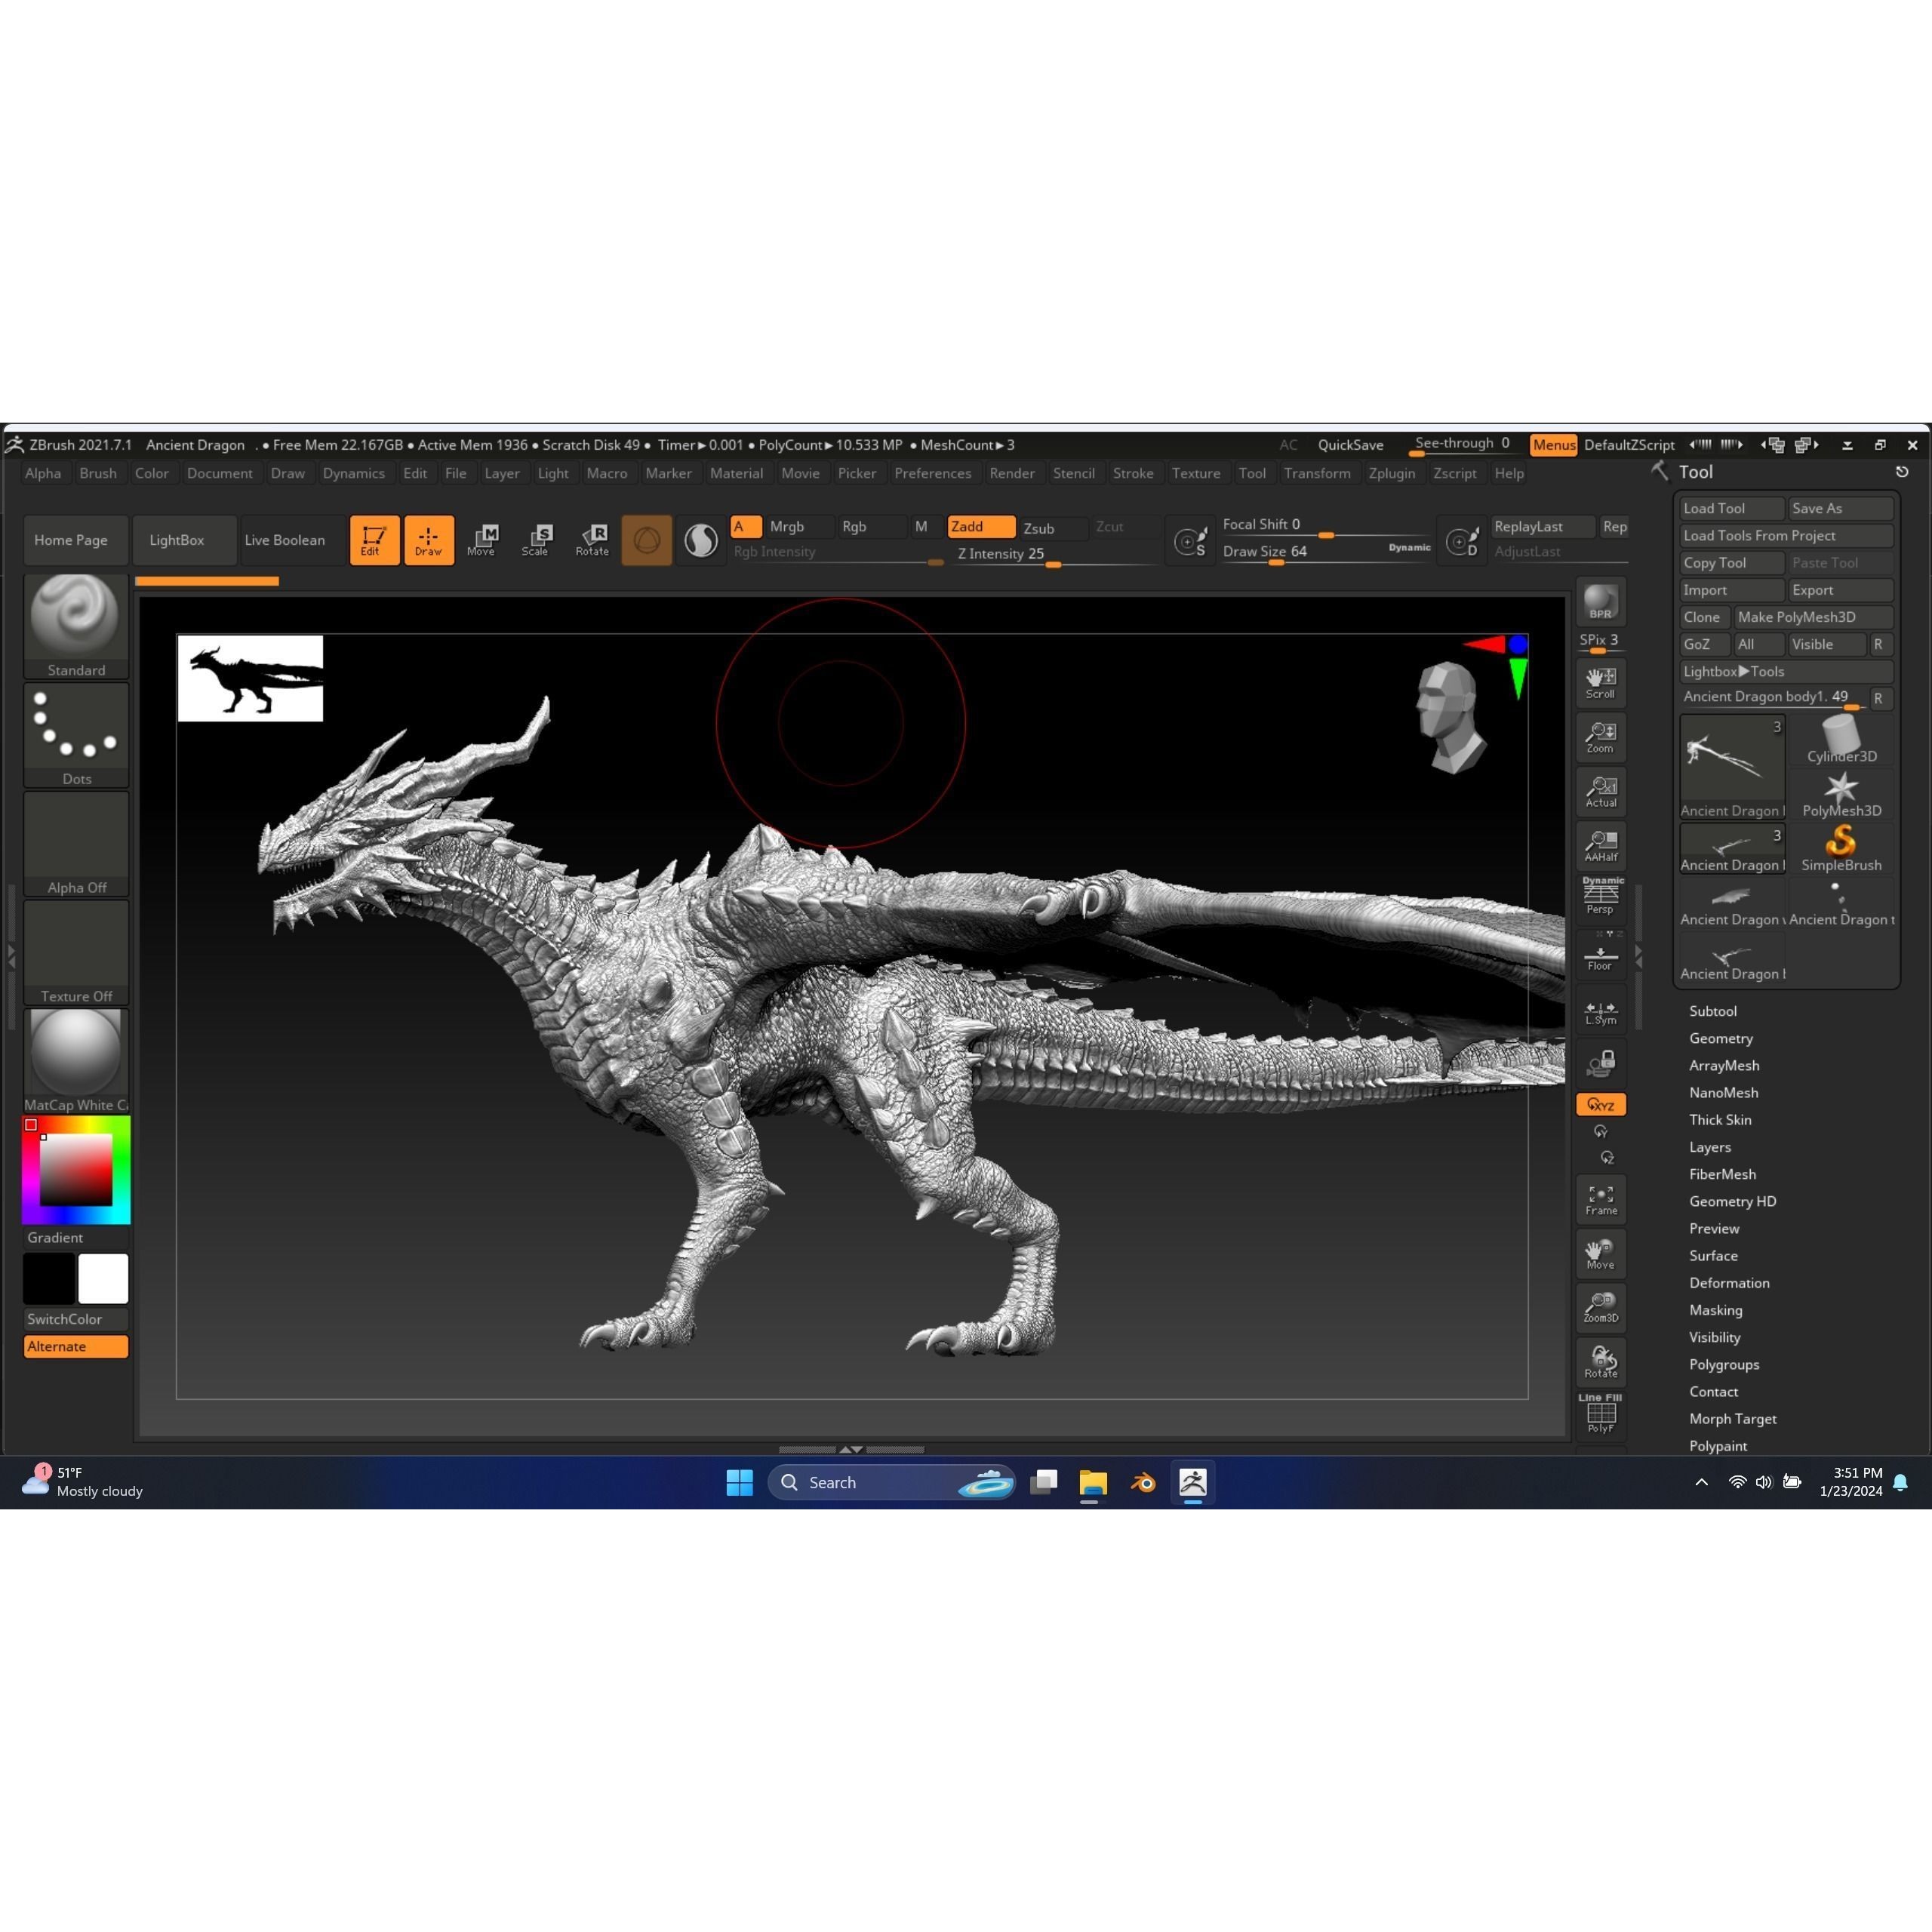Activate the Scale mode icon
Screen dimensions: 1932x1932
click(x=537, y=540)
